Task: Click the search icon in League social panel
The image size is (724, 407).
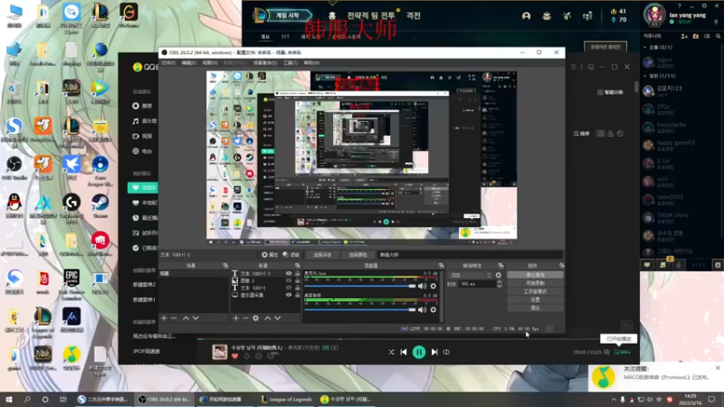Action: pyautogui.click(x=718, y=36)
